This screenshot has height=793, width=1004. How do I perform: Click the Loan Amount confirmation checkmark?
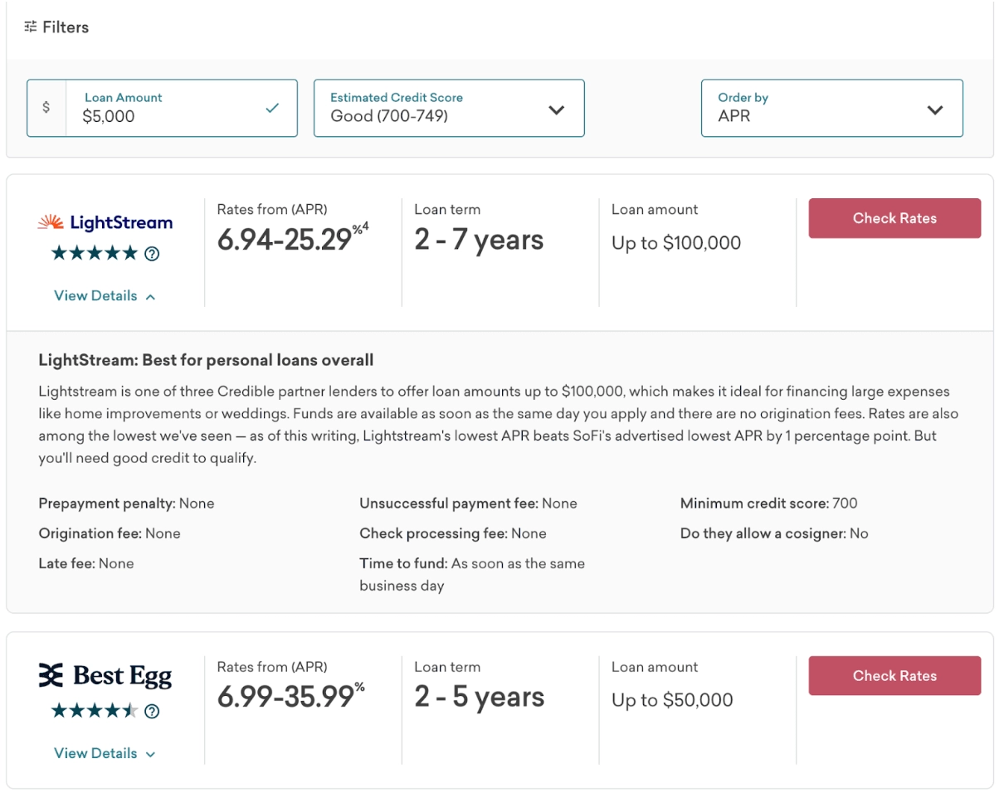click(x=272, y=107)
